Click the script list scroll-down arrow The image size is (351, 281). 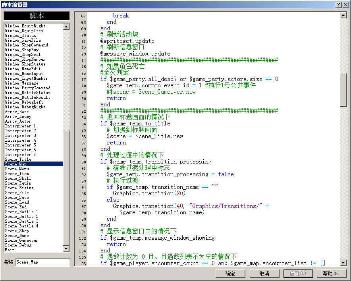tap(66, 248)
